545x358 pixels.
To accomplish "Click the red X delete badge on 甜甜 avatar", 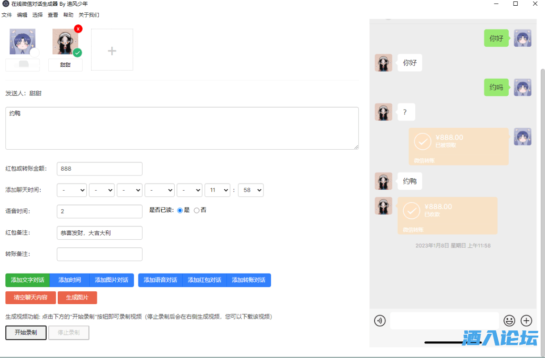I will 78,29.
